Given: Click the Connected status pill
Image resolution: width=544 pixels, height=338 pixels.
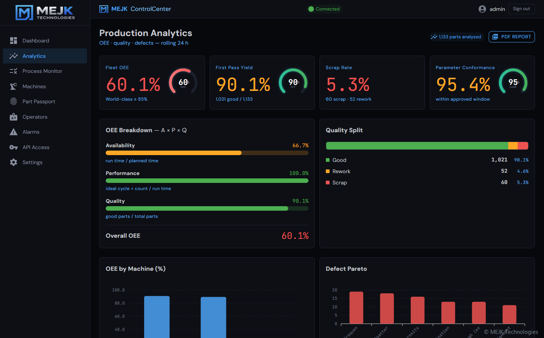Looking at the screenshot, I should [x=324, y=9].
